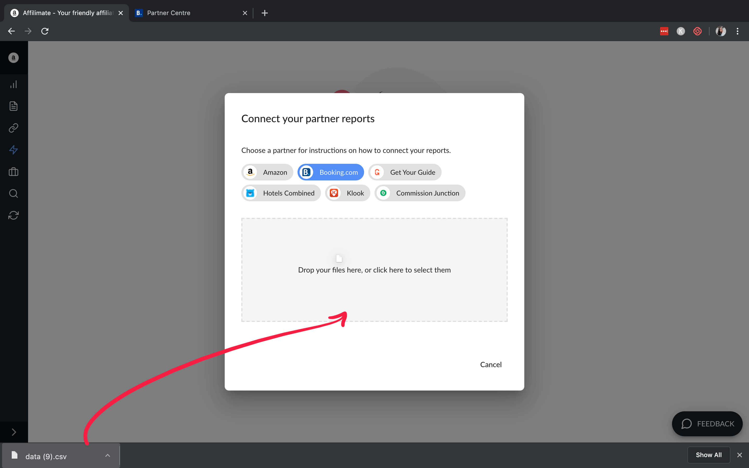Close the Partner Centre browser tab
This screenshot has width=749, height=468.
point(245,13)
